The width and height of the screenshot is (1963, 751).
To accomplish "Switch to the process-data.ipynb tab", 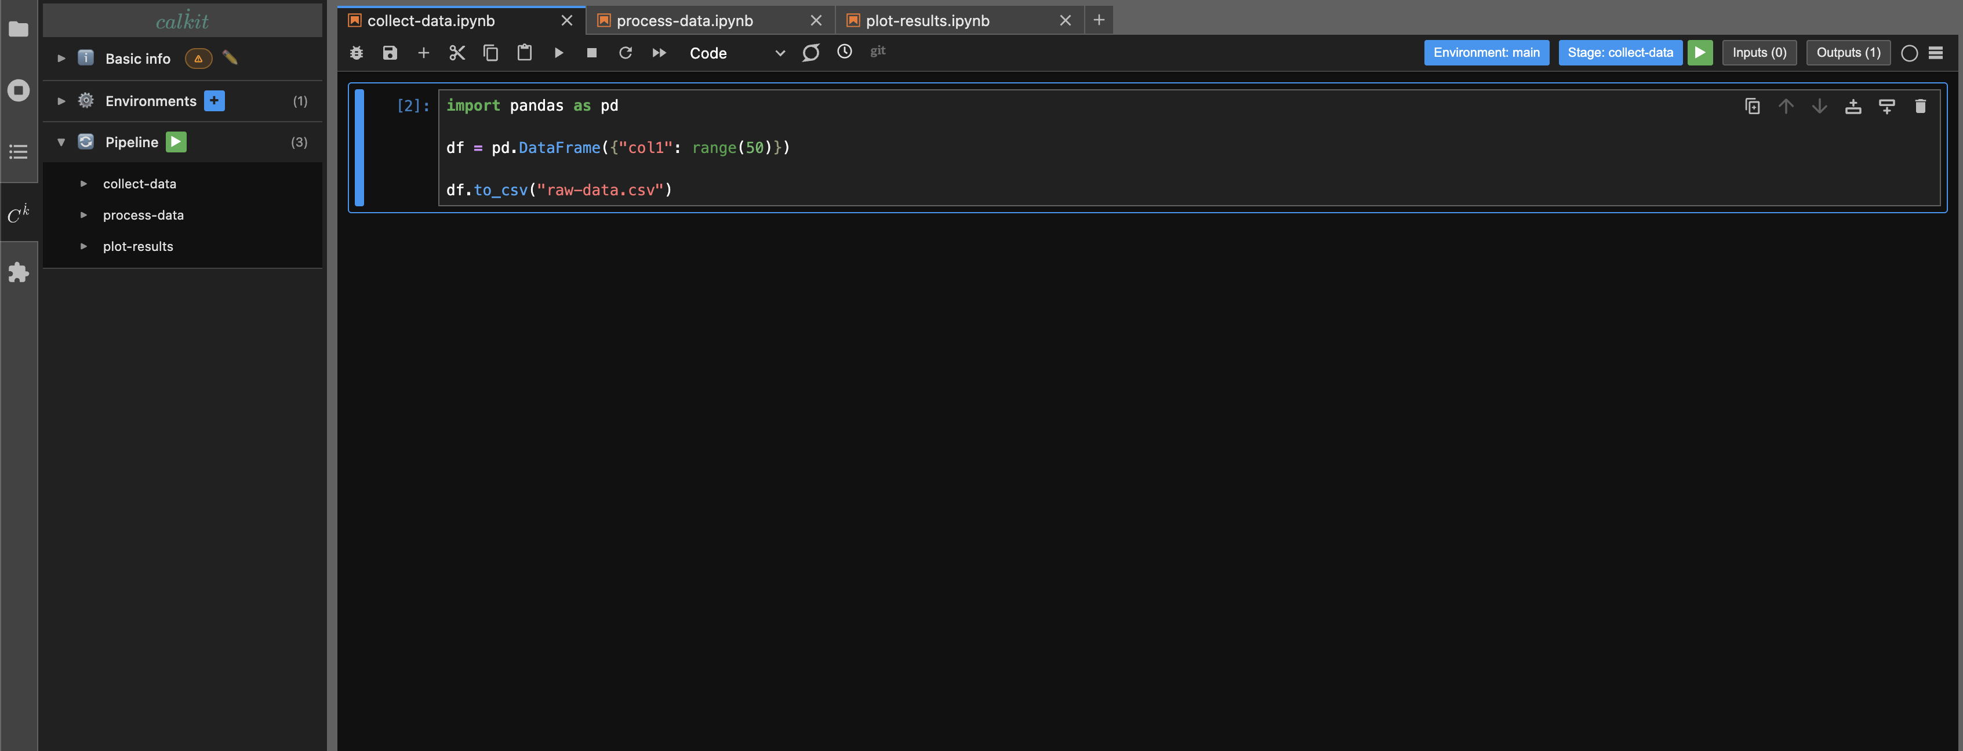I will click(x=684, y=20).
